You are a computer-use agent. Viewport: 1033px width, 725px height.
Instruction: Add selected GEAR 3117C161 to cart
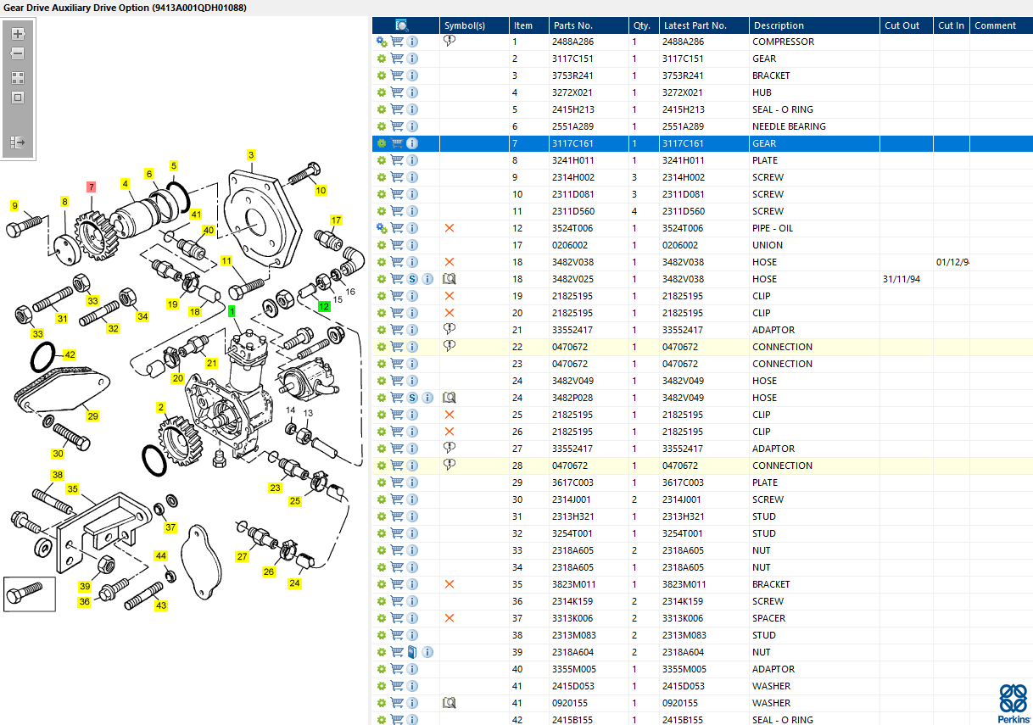pyautogui.click(x=397, y=143)
